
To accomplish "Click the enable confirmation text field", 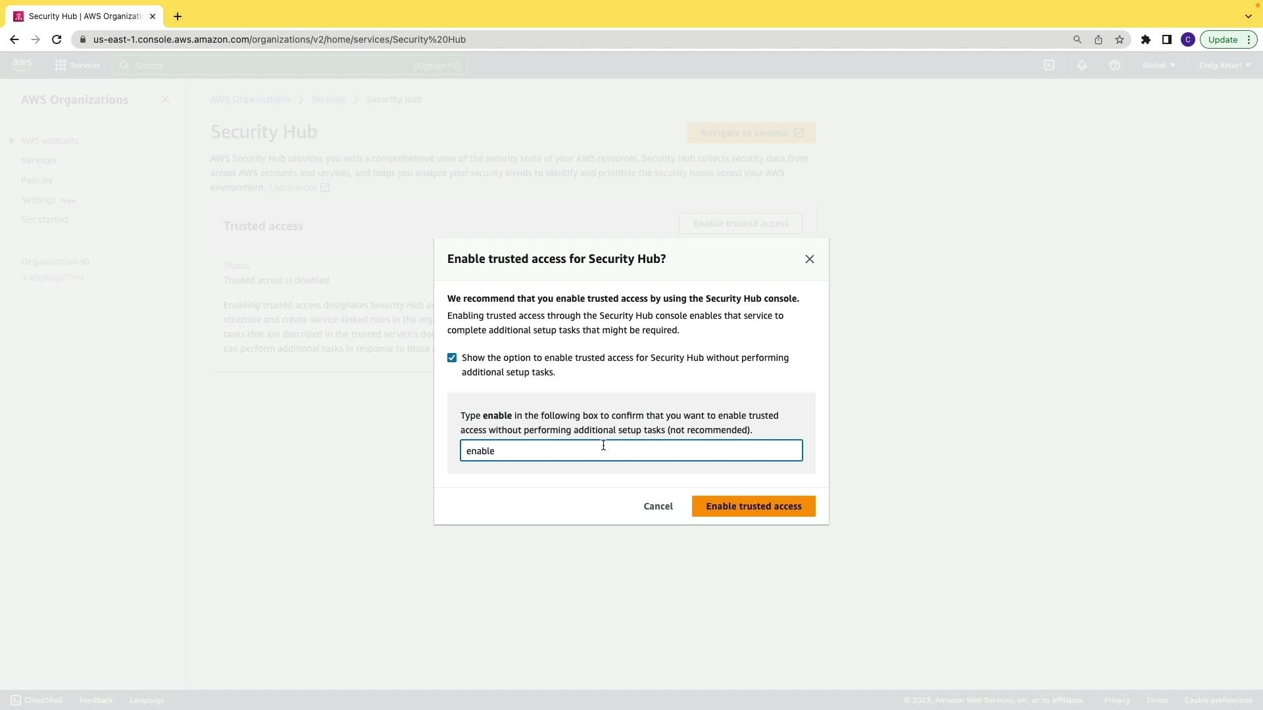I will (x=631, y=451).
